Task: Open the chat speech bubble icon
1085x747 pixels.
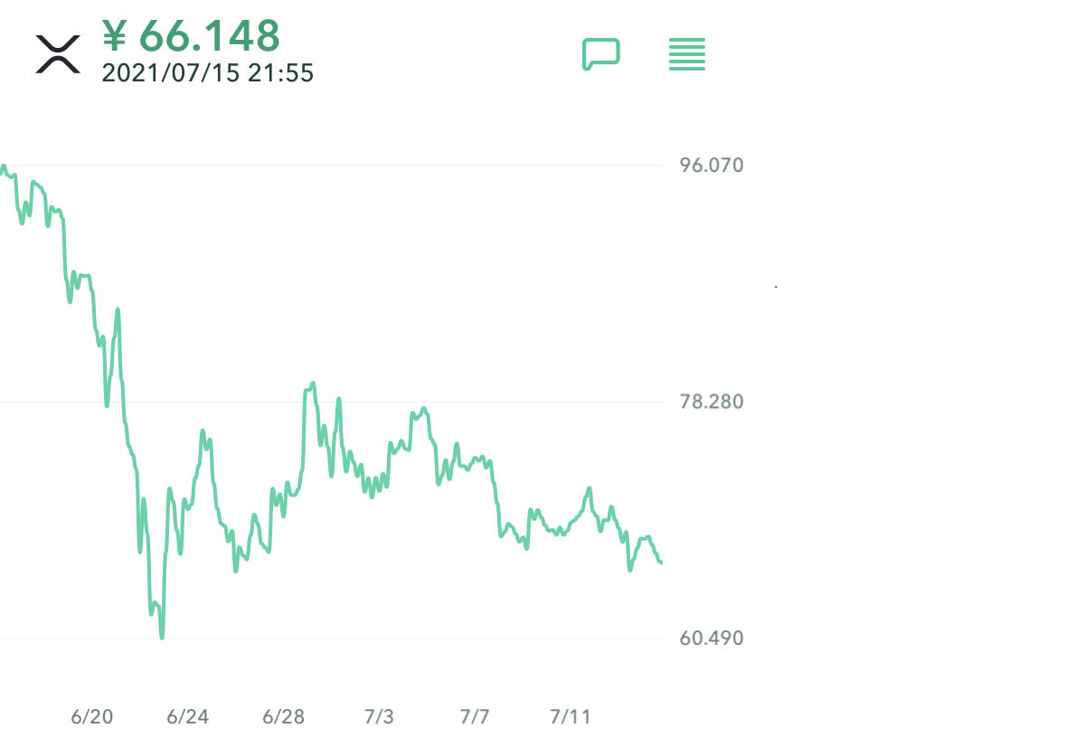Action: pyautogui.click(x=600, y=54)
